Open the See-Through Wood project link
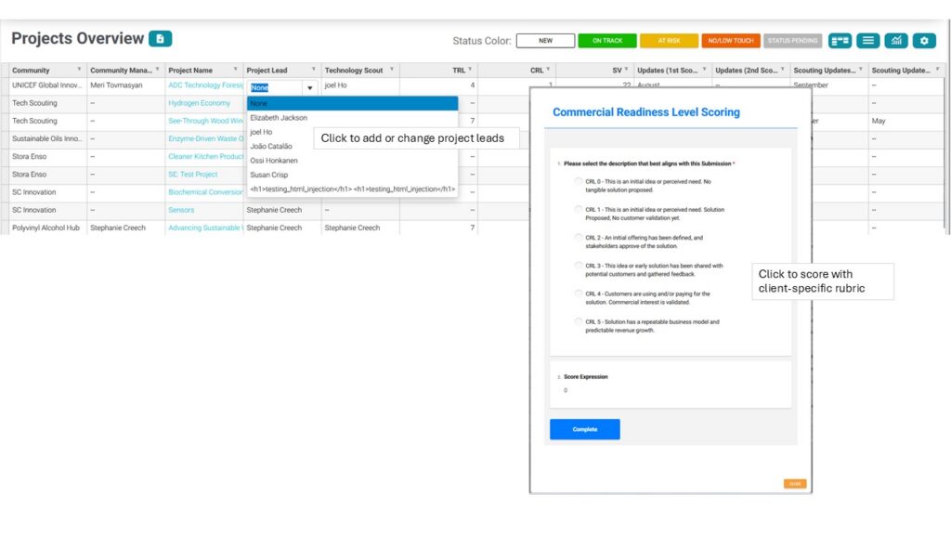 click(x=205, y=121)
